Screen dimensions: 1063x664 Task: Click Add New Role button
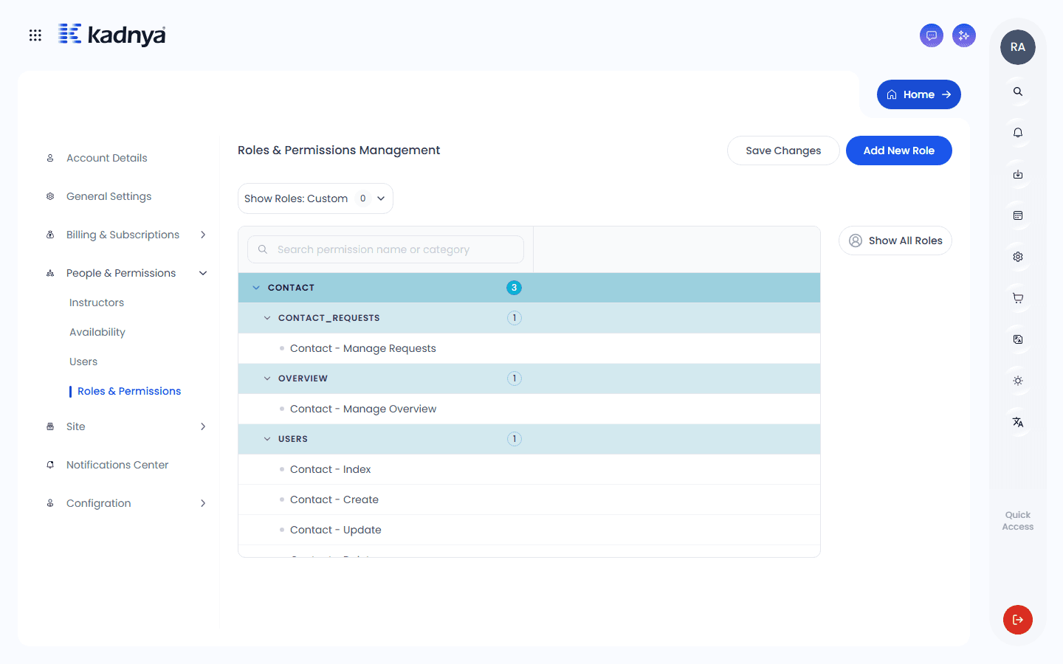pyautogui.click(x=899, y=151)
